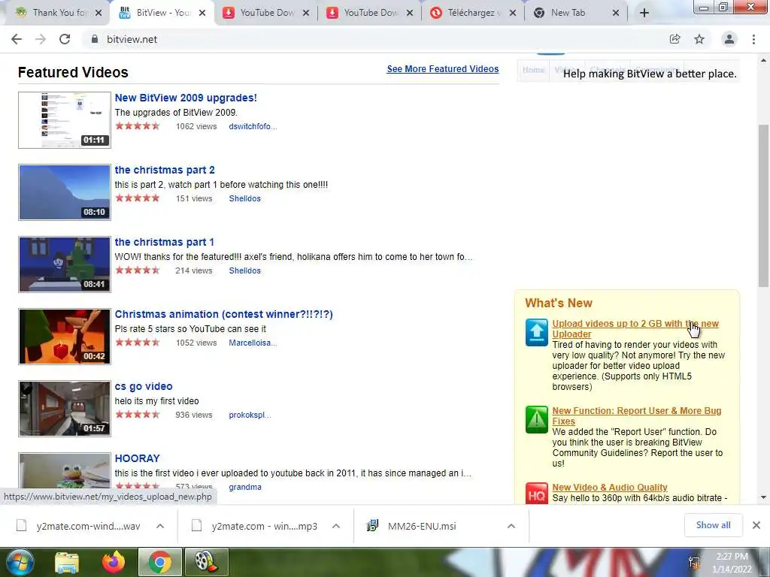
Task: Click the taskbar clock showing 2:27 PM
Action: 732,563
